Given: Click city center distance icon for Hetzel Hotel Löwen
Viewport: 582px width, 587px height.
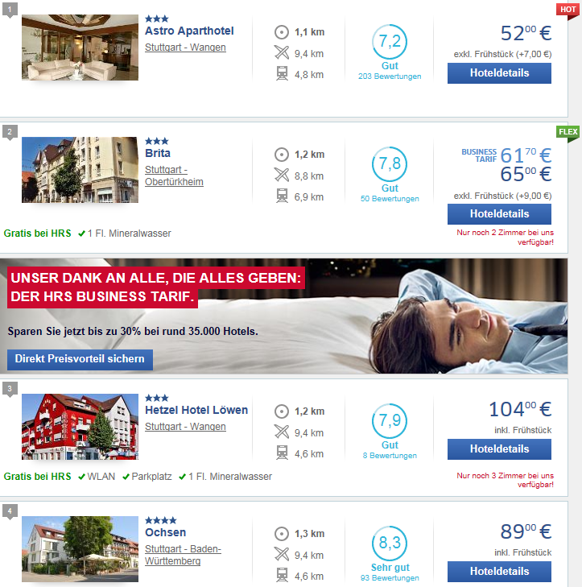Looking at the screenshot, I should coord(282,411).
